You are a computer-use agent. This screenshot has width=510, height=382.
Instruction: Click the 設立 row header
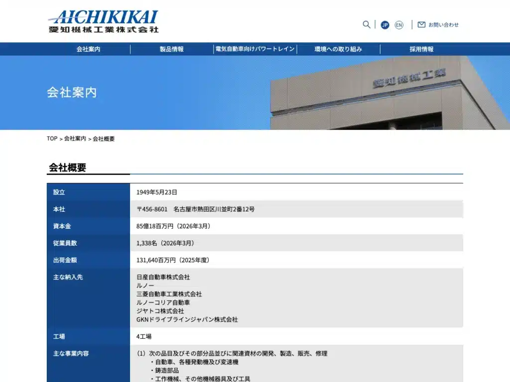(x=89, y=192)
